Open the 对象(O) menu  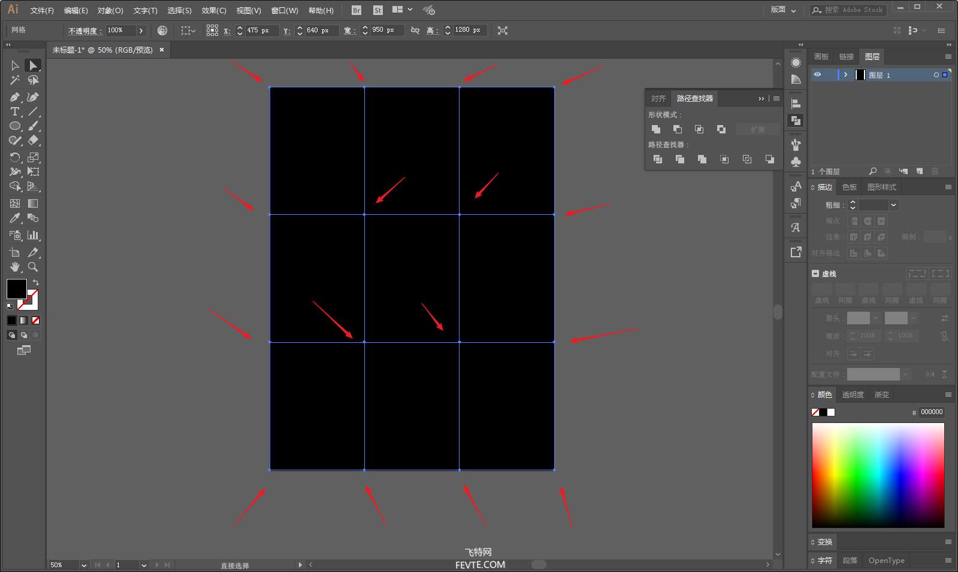(x=110, y=11)
